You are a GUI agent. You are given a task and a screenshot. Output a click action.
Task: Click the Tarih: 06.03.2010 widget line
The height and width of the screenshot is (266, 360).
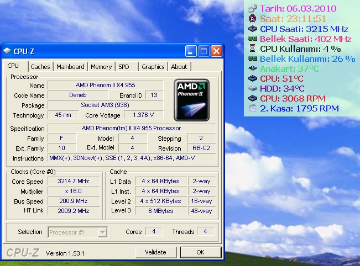[x=298, y=9]
